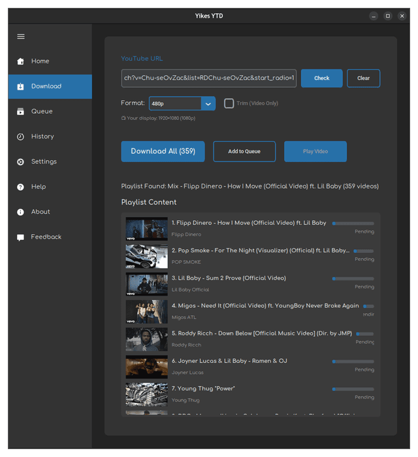418x457 pixels.
Task: Click the Home house icon
Action: coord(20,61)
